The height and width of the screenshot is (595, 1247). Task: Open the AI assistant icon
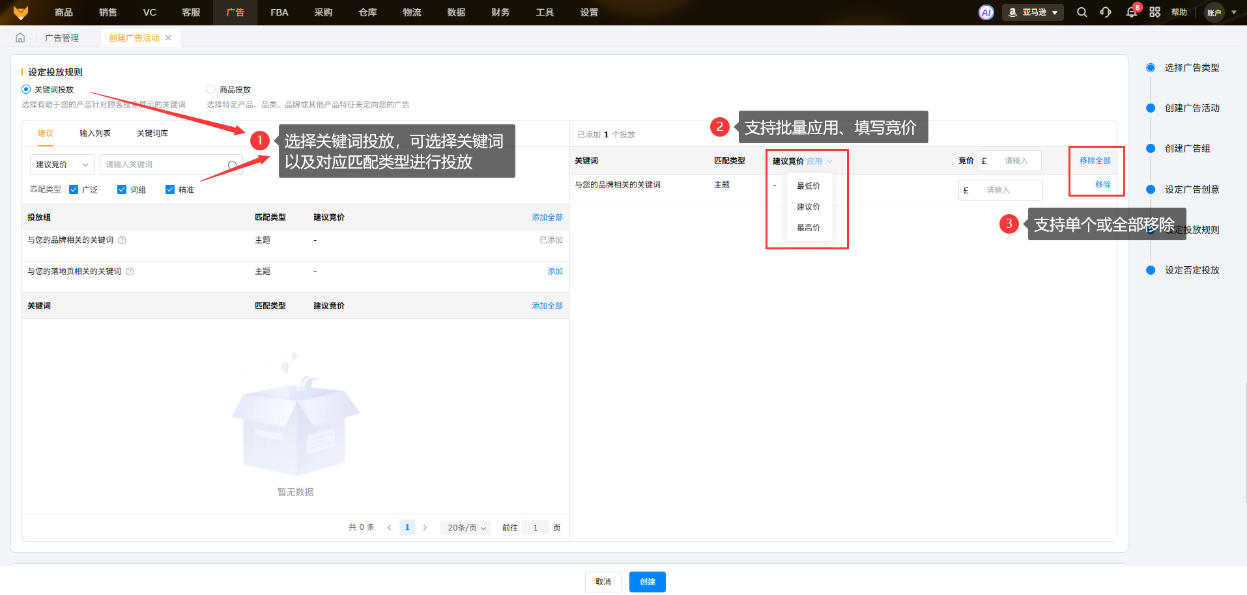pos(986,12)
